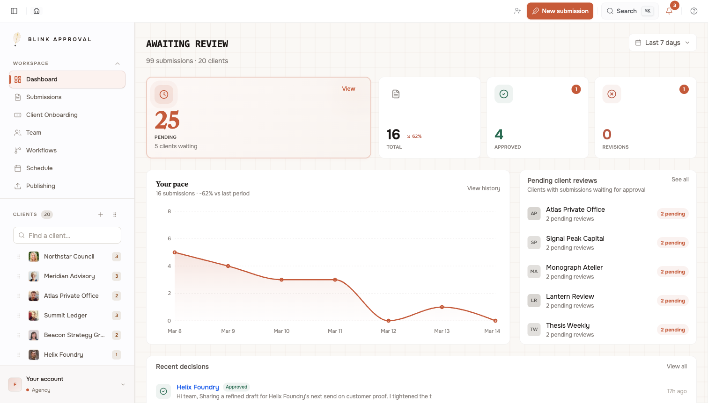Open the Last 7 days dropdown
Screen dimensions: 708x403
[x=663, y=43]
